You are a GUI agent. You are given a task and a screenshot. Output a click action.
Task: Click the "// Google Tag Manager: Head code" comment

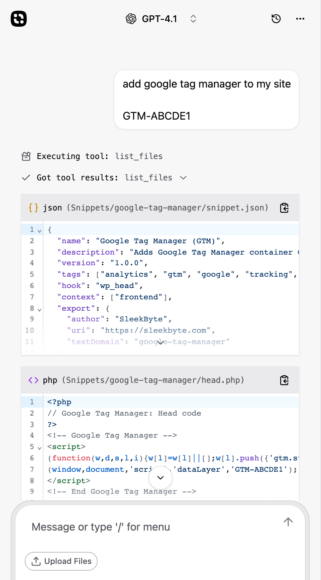pyautogui.click(x=124, y=414)
